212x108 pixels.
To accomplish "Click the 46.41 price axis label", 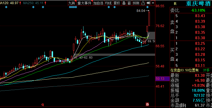I will point(160,86).
